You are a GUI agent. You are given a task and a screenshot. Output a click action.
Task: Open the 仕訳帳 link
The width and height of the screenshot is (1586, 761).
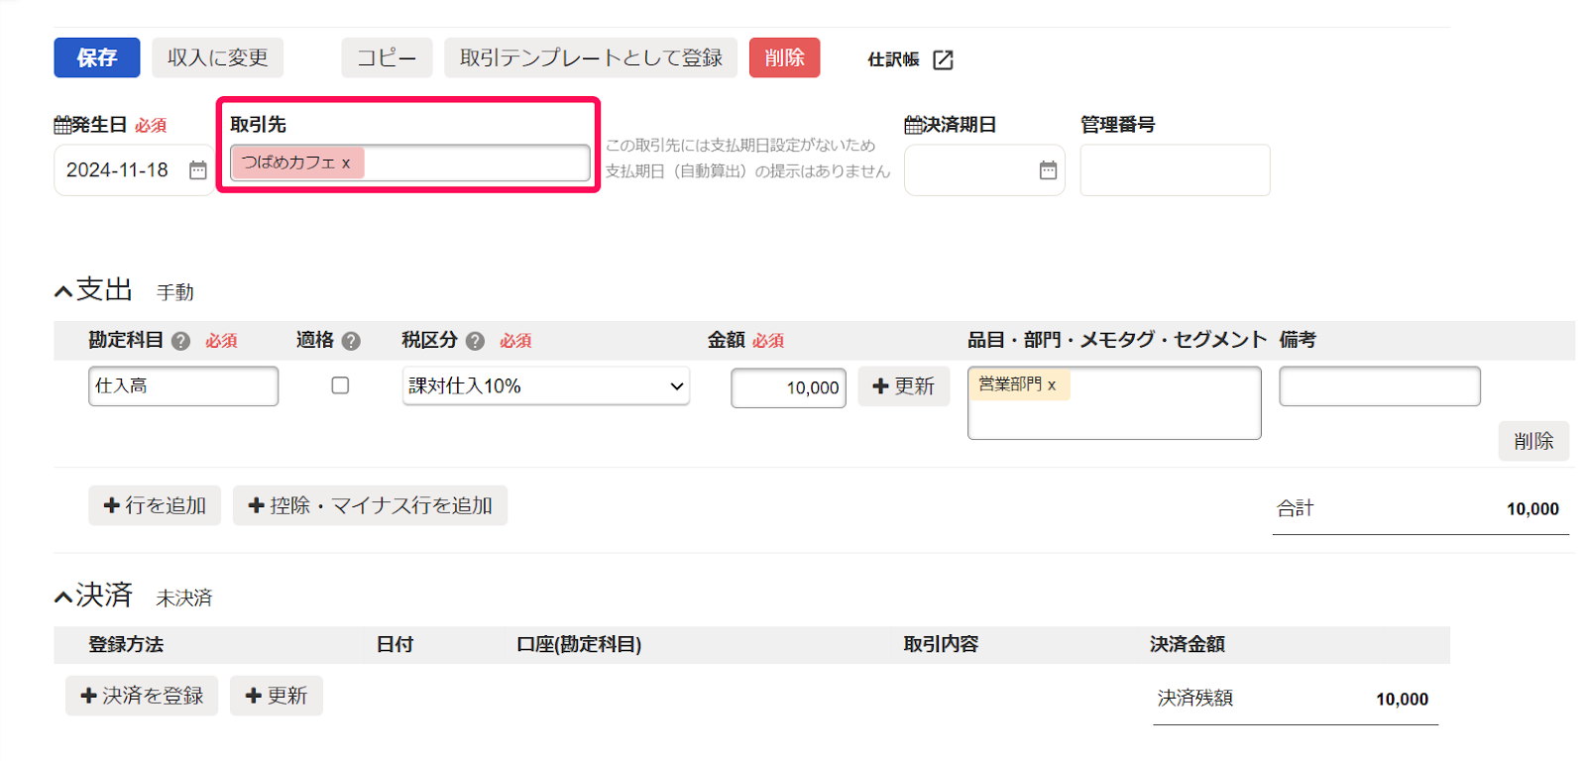tap(894, 59)
